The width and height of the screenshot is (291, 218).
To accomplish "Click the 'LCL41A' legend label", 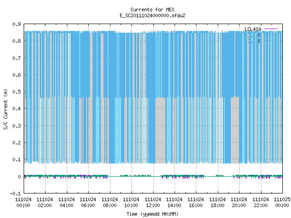I will (253, 29).
